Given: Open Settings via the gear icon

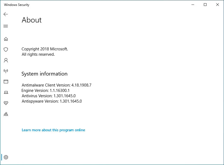Looking at the screenshot, I should click(6, 157).
